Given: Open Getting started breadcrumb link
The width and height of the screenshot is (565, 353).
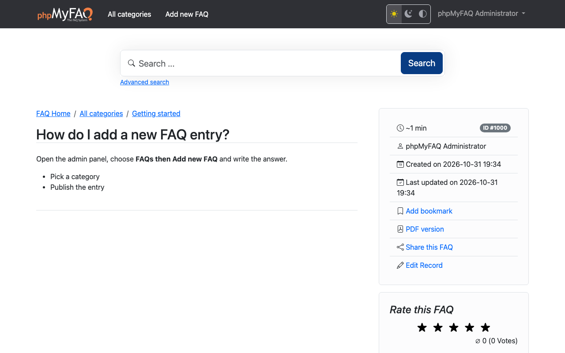Looking at the screenshot, I should pos(156,113).
